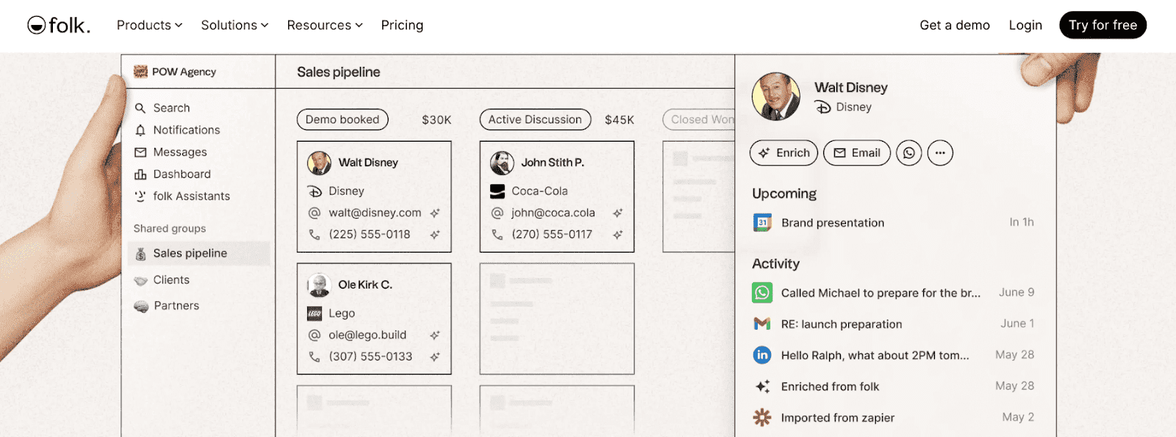Viewport: 1176px width, 437px height.
Task: Open the three-dots more options button
Action: click(x=940, y=153)
